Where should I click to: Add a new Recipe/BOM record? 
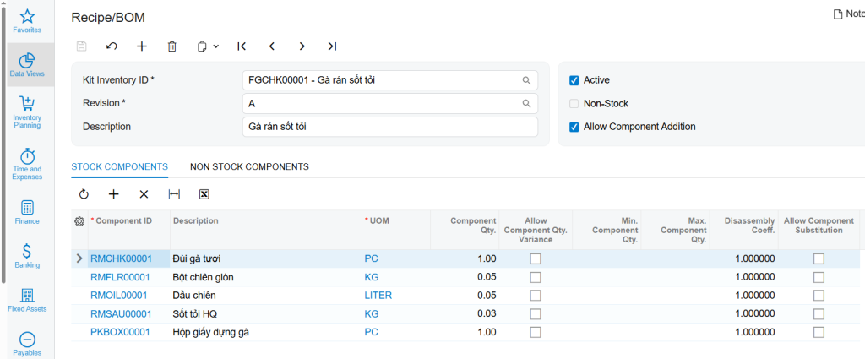pos(142,46)
